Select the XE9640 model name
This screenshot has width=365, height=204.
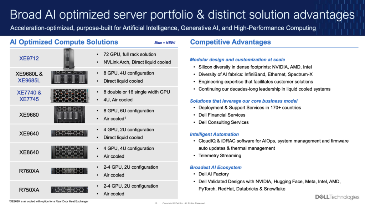point(29,134)
